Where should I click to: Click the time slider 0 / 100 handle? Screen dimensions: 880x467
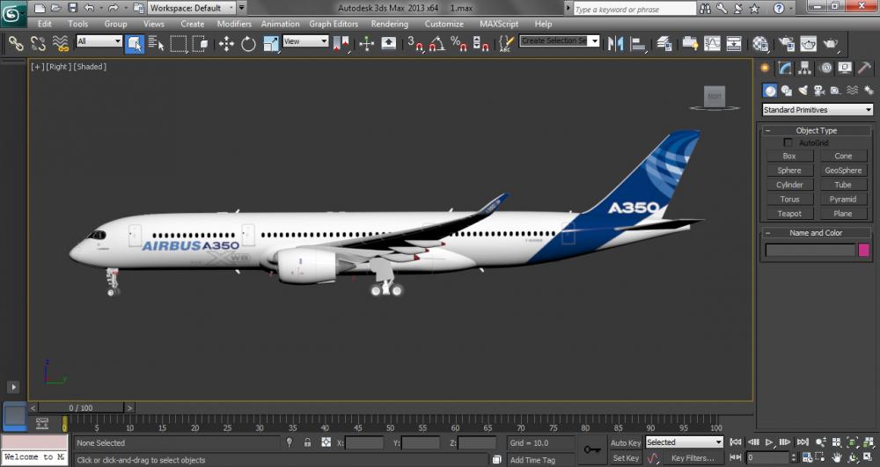[x=81, y=407]
